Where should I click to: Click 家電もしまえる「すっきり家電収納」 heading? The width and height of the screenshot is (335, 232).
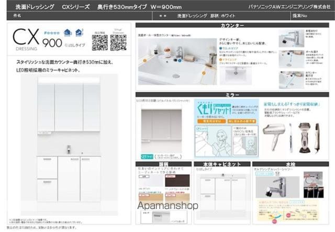coord(292,104)
